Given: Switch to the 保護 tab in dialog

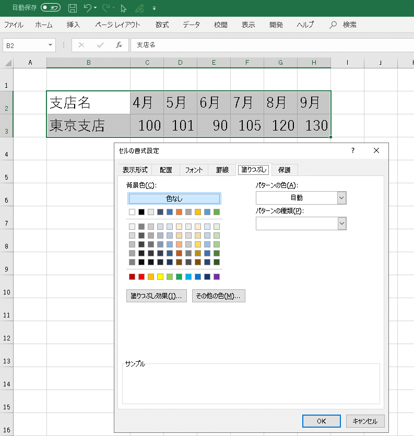Looking at the screenshot, I should (284, 170).
